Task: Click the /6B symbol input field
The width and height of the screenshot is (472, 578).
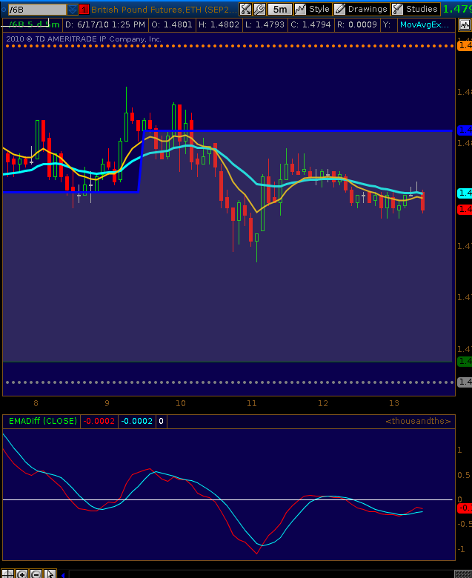Action: [37, 9]
